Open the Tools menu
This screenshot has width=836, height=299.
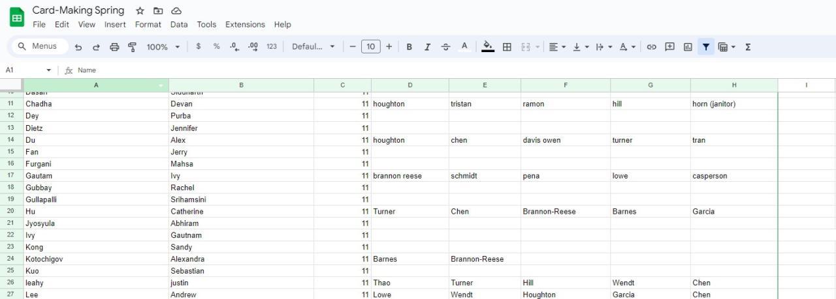click(206, 24)
